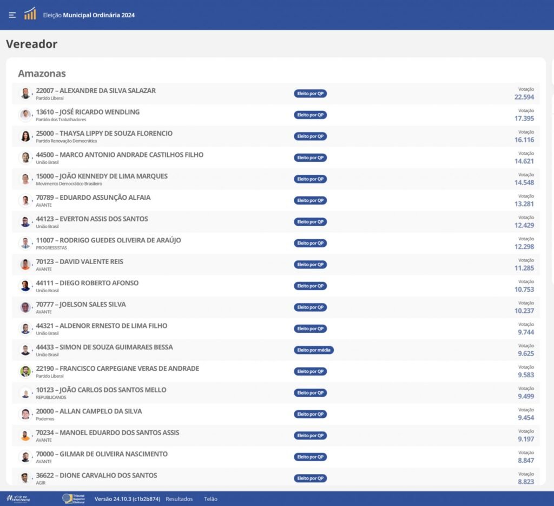Open the Resultados link in footer
The height and width of the screenshot is (506, 554).
179,499
